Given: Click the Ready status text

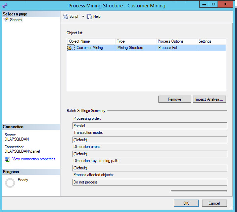Looking at the screenshot, I should pos(23,180).
